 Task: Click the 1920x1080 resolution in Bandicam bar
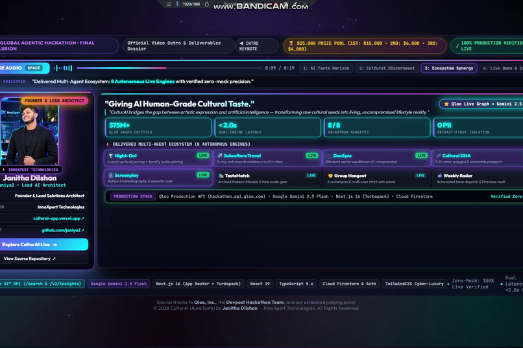click(x=191, y=4)
